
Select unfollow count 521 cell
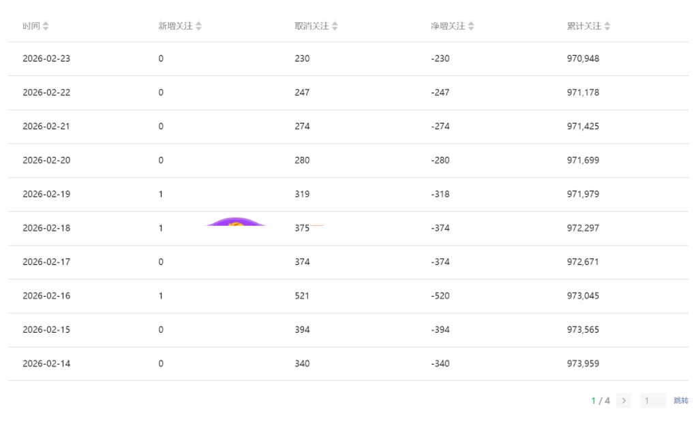pos(302,296)
